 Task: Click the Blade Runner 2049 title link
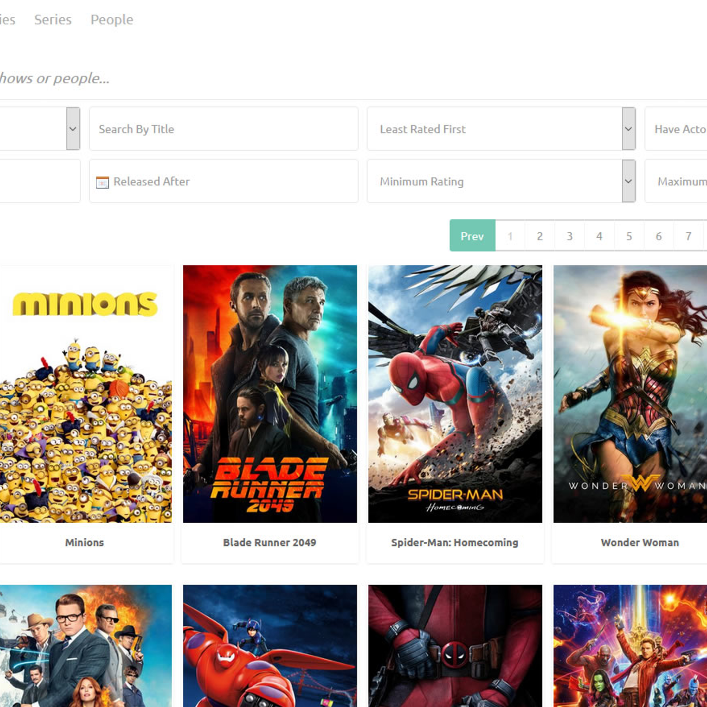[x=270, y=543]
